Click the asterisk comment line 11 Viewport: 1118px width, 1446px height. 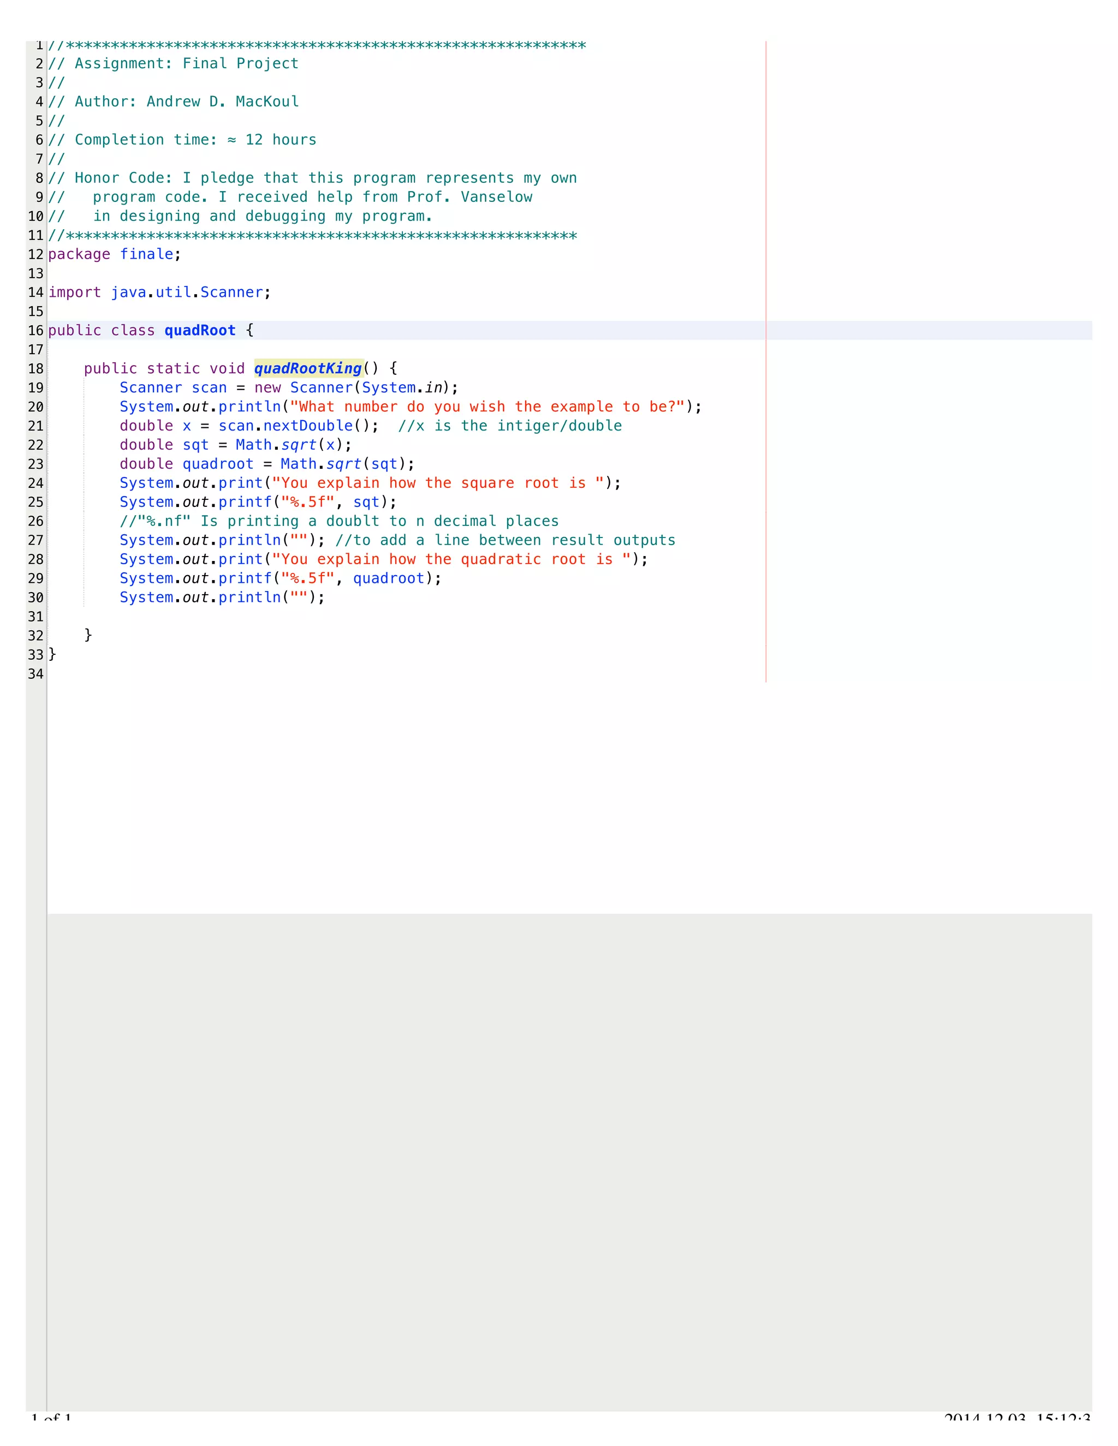tap(313, 236)
